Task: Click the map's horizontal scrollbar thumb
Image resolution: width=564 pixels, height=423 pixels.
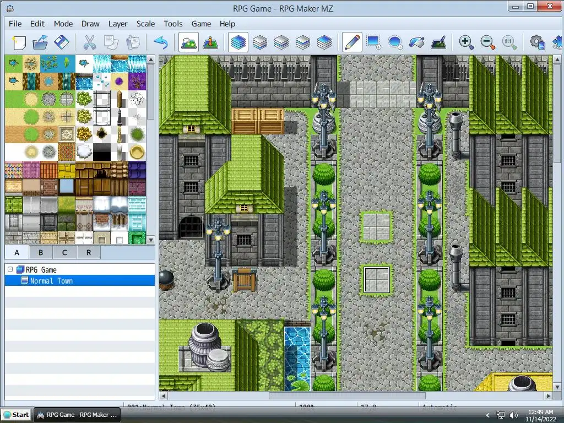Action: pos(347,395)
